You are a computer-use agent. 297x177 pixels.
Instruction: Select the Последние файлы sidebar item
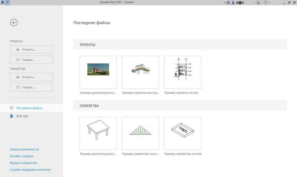pos(32,108)
